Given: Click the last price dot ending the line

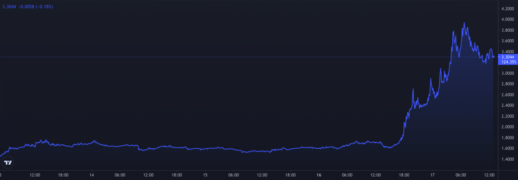Looking at the screenshot, I should click(493, 57).
